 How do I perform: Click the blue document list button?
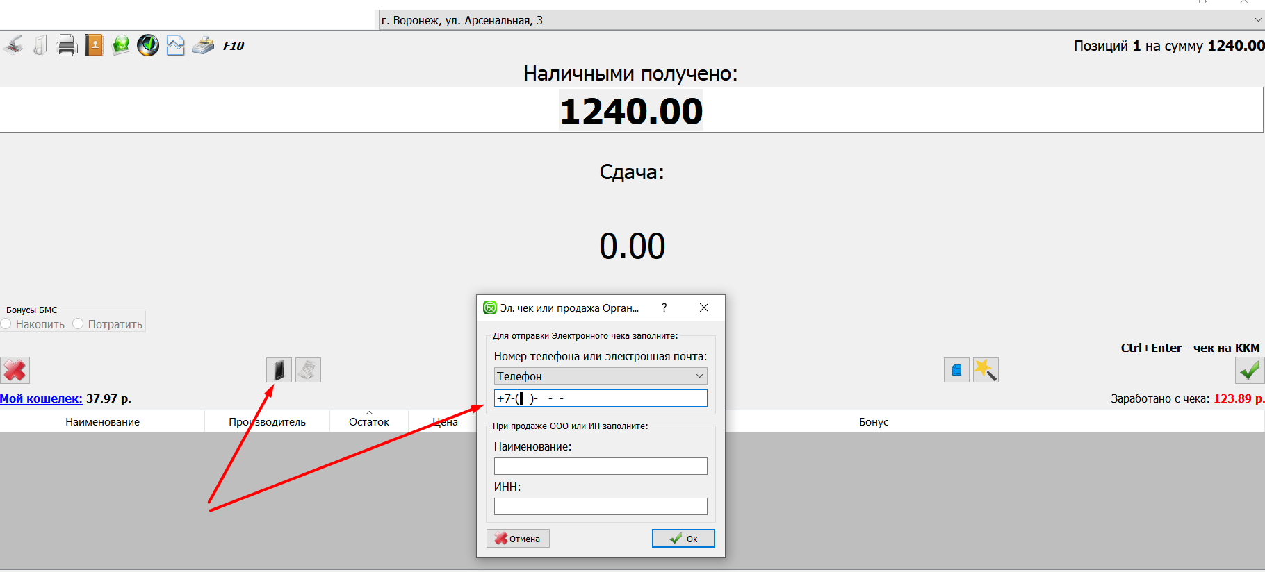click(x=956, y=370)
